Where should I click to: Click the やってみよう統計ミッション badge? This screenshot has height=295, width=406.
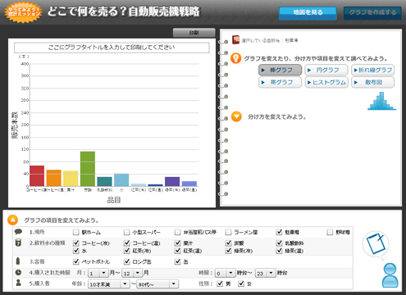[23, 11]
